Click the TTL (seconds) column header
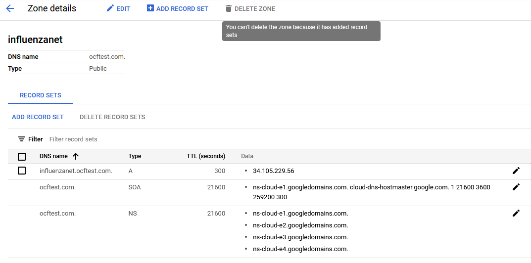Viewport: 531px width, 263px height. pos(205,156)
